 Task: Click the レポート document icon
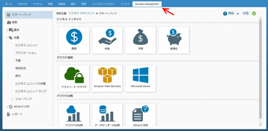click(8, 114)
